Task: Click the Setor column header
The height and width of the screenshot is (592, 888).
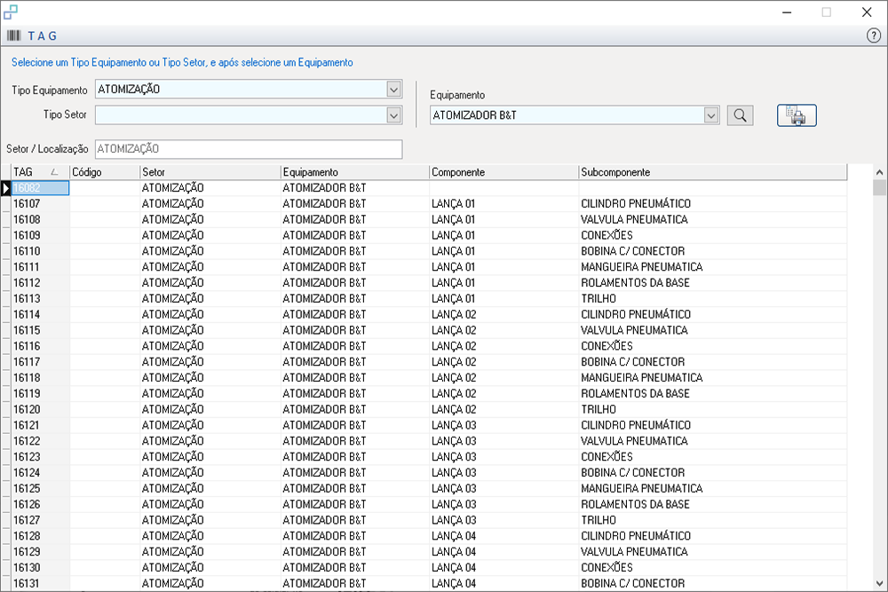Action: [x=210, y=172]
